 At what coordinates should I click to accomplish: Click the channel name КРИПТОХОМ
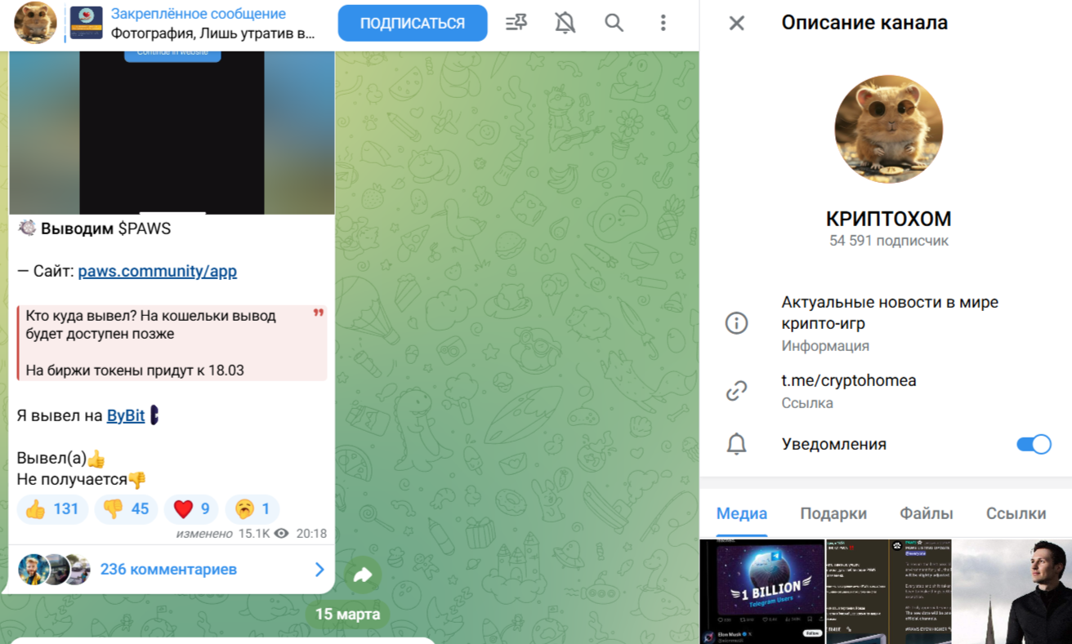point(888,219)
